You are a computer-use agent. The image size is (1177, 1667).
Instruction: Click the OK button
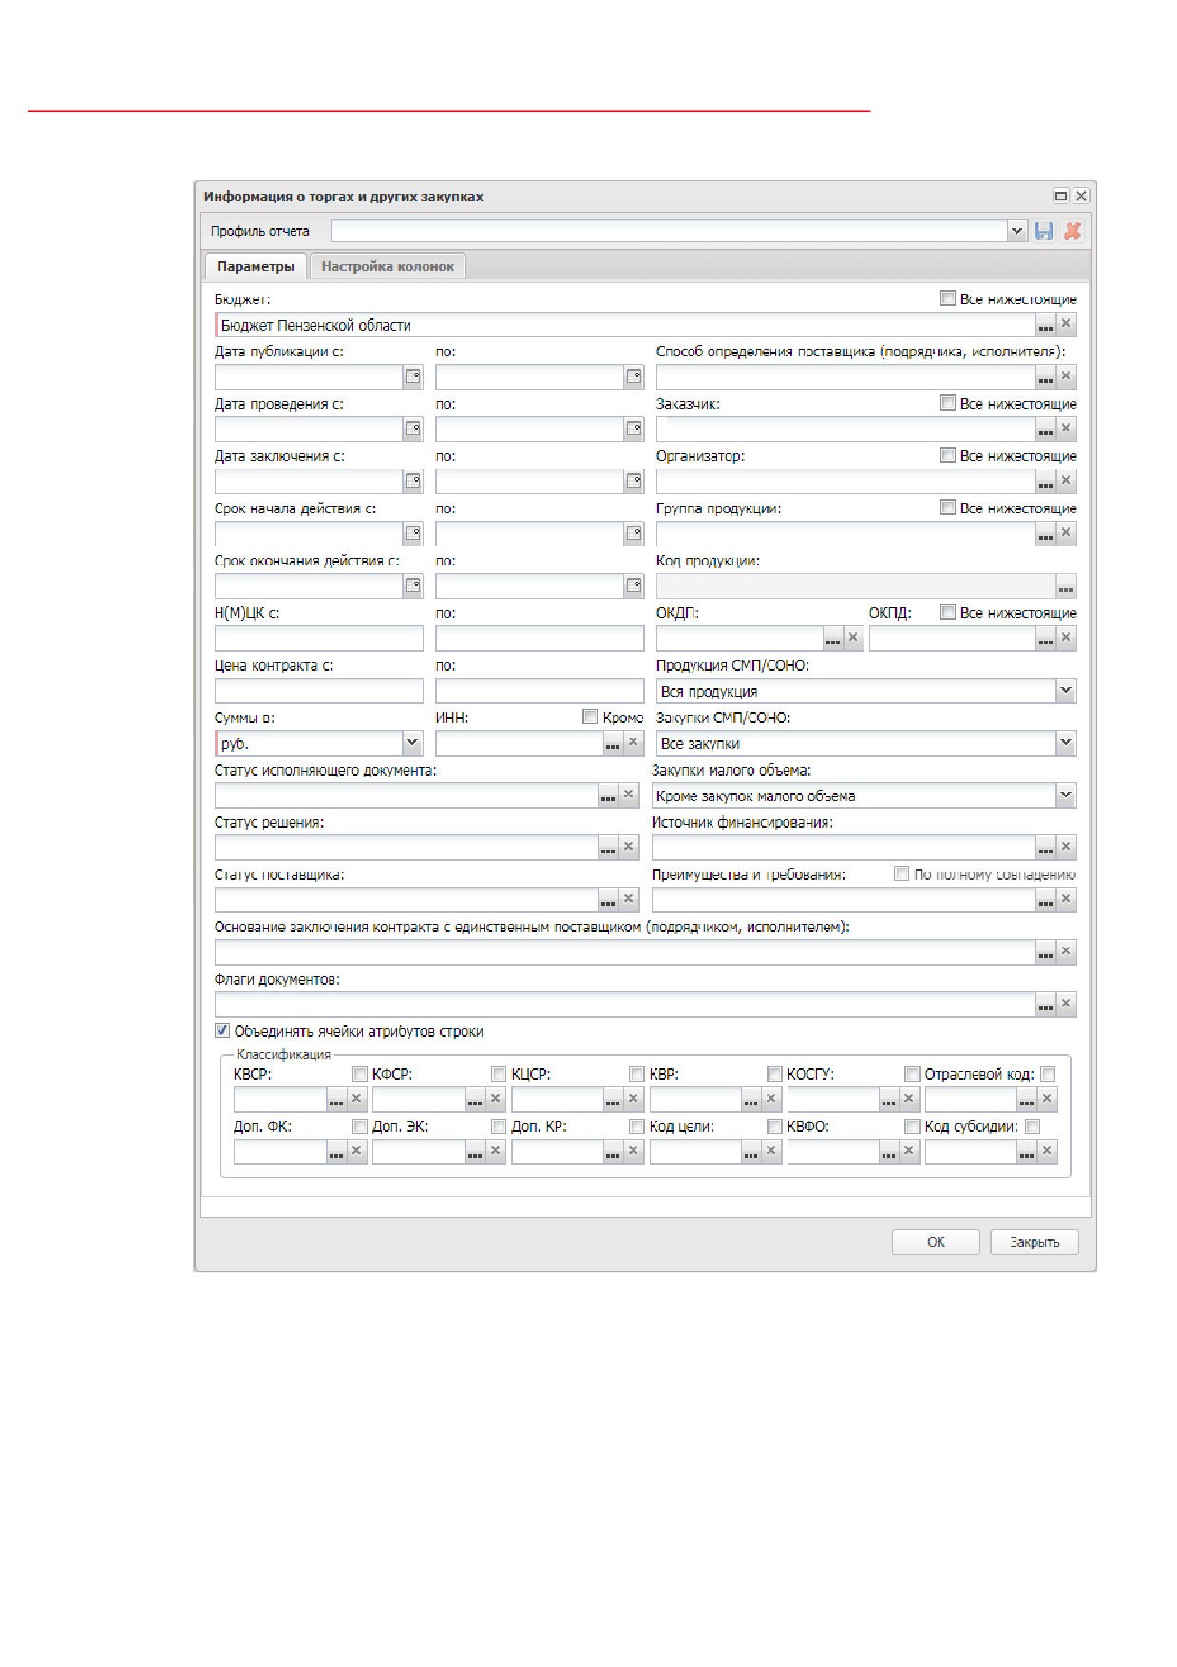point(936,1242)
